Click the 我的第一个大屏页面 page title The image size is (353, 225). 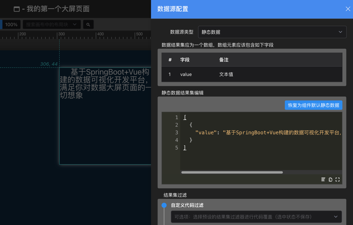coord(58,9)
